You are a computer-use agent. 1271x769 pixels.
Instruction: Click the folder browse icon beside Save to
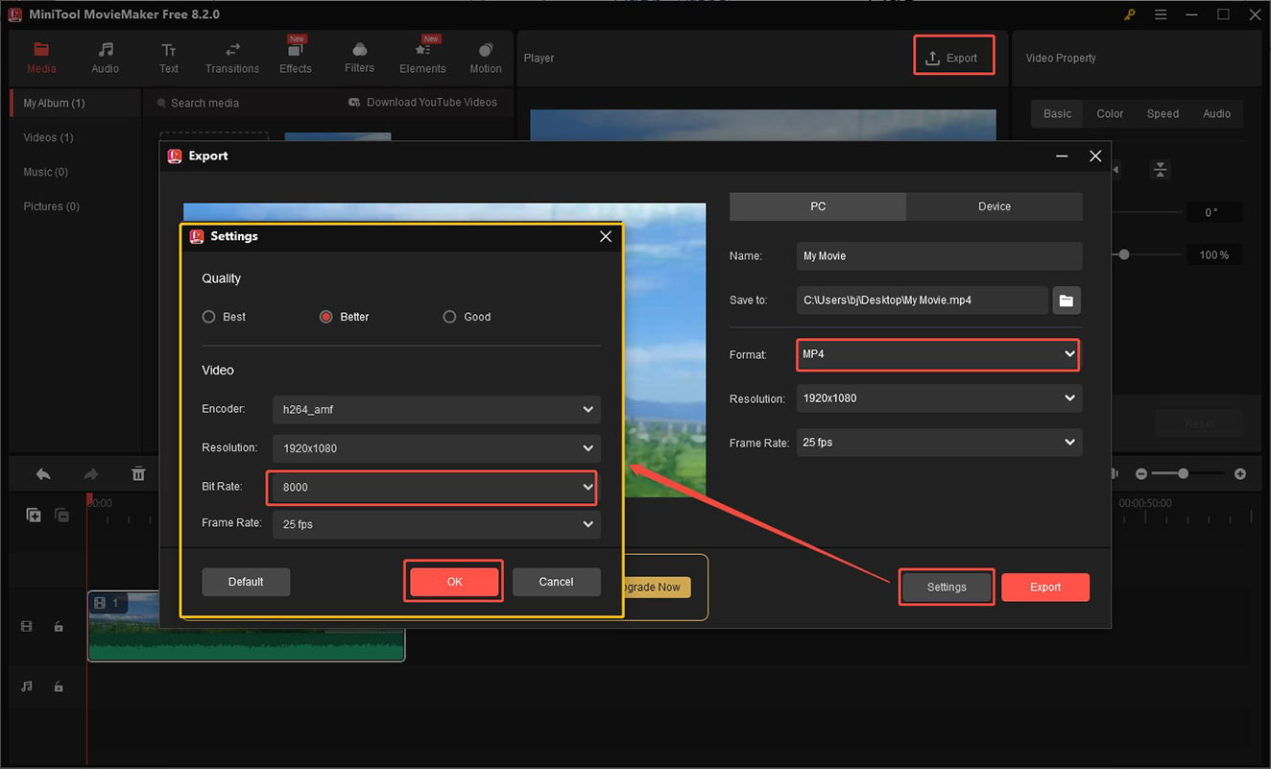pyautogui.click(x=1067, y=300)
